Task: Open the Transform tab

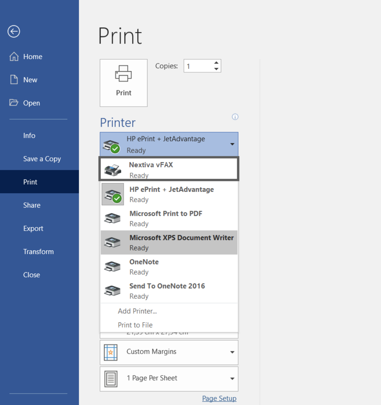Action: pyautogui.click(x=39, y=252)
